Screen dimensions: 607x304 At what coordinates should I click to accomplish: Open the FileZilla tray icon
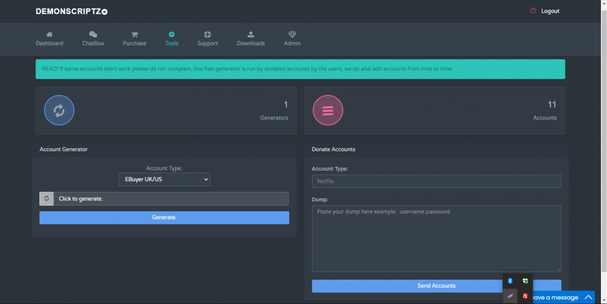point(526,296)
